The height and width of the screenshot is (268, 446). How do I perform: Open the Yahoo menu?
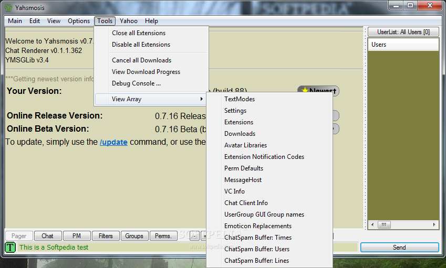point(129,21)
